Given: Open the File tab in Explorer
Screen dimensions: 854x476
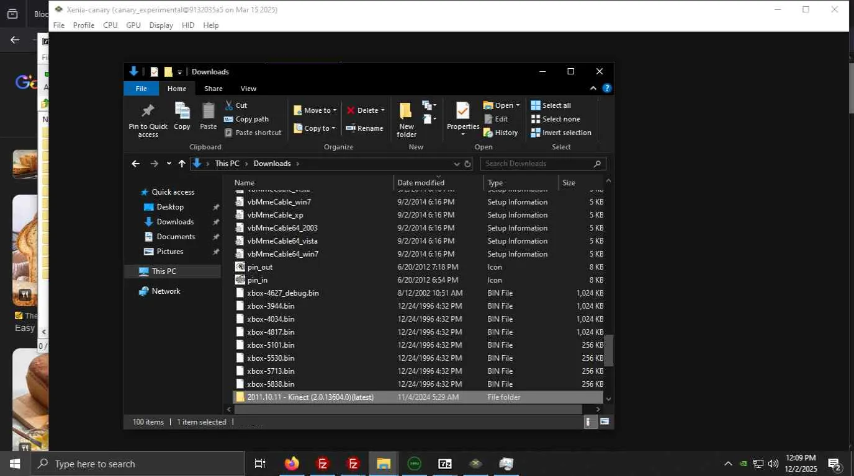Looking at the screenshot, I should click(x=142, y=89).
